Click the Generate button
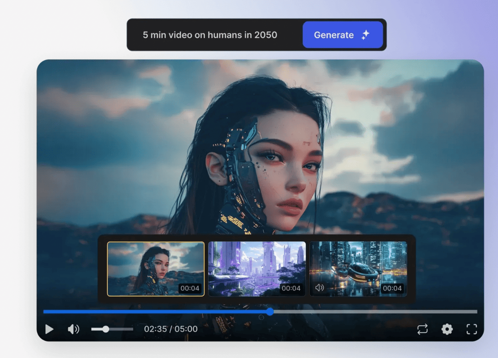The height and width of the screenshot is (358, 498). pyautogui.click(x=343, y=35)
